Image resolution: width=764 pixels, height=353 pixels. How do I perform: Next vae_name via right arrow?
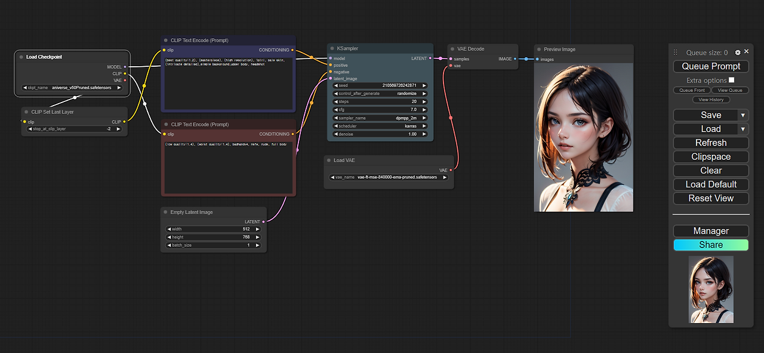point(445,177)
